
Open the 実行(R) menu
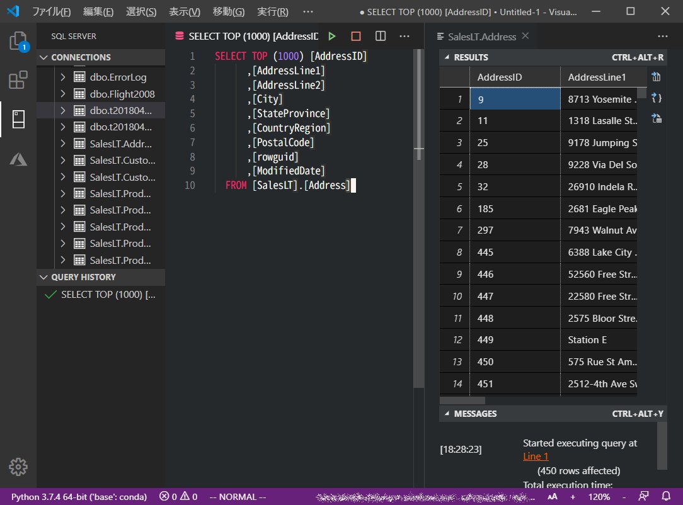click(x=273, y=12)
